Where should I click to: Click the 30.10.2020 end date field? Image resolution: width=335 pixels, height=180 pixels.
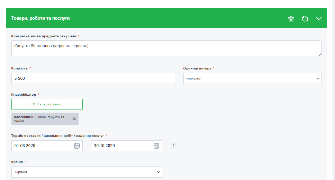[121, 146]
